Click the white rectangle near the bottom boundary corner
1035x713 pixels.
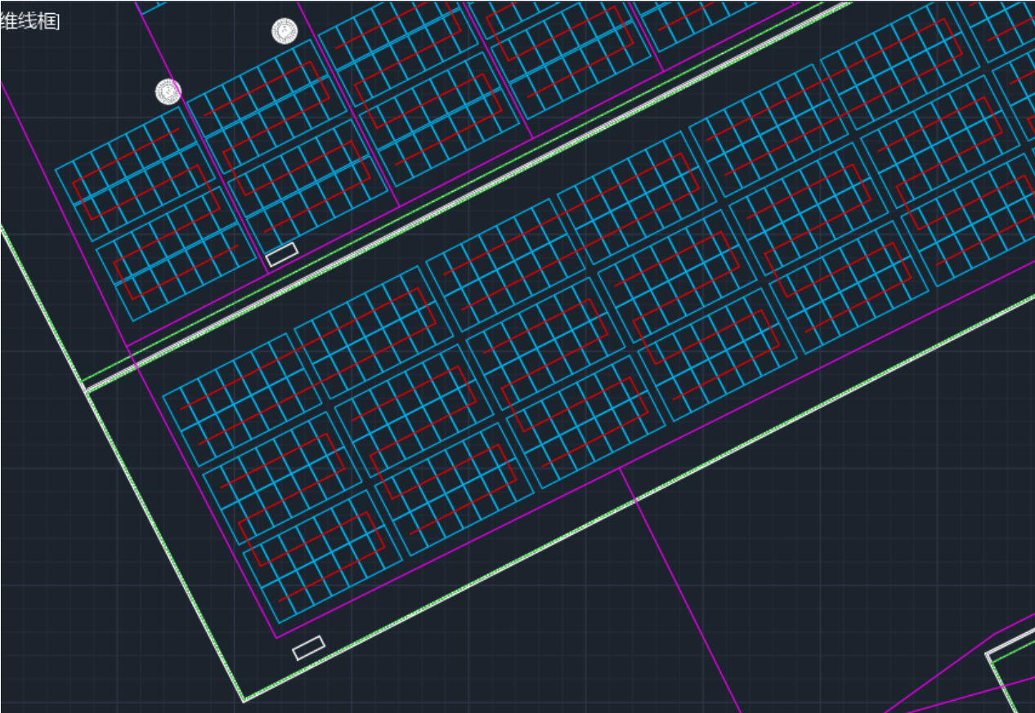[x=308, y=648]
